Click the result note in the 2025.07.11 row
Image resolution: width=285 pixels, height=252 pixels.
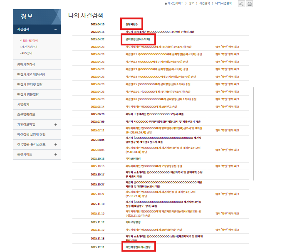(x=227, y=131)
